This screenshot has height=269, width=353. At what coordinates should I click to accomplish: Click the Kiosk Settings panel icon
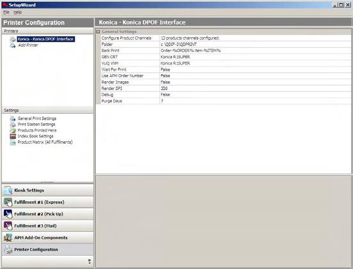tap(8, 190)
